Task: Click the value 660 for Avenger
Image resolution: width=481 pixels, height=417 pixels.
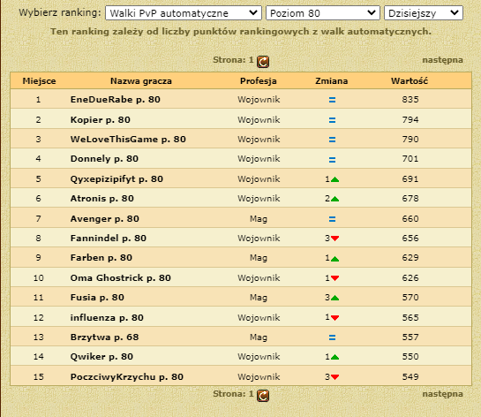Action: click(410, 218)
